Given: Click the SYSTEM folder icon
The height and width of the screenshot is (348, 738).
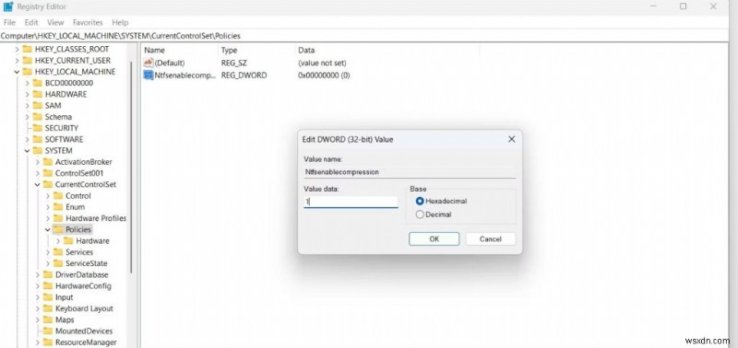Looking at the screenshot, I should pos(38,150).
